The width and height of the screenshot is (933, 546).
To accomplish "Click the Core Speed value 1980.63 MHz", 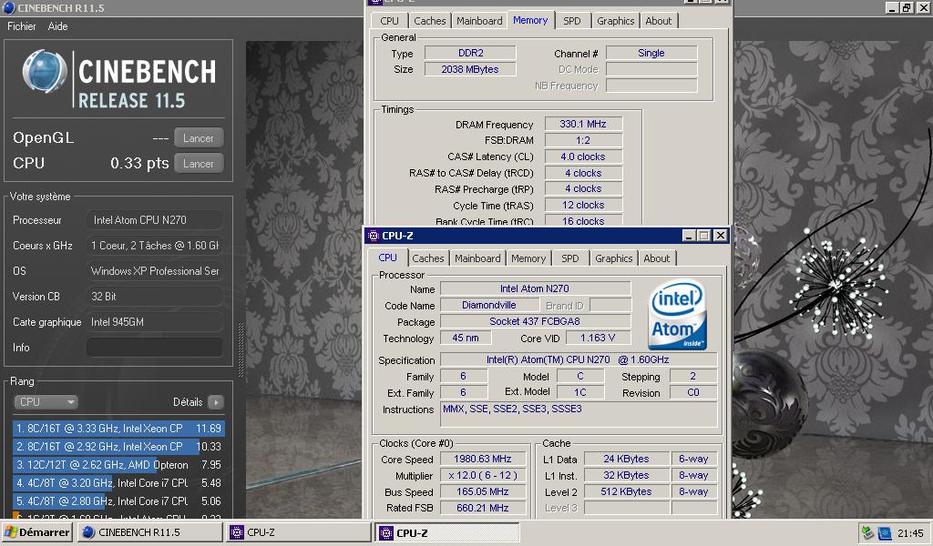I will point(483,459).
